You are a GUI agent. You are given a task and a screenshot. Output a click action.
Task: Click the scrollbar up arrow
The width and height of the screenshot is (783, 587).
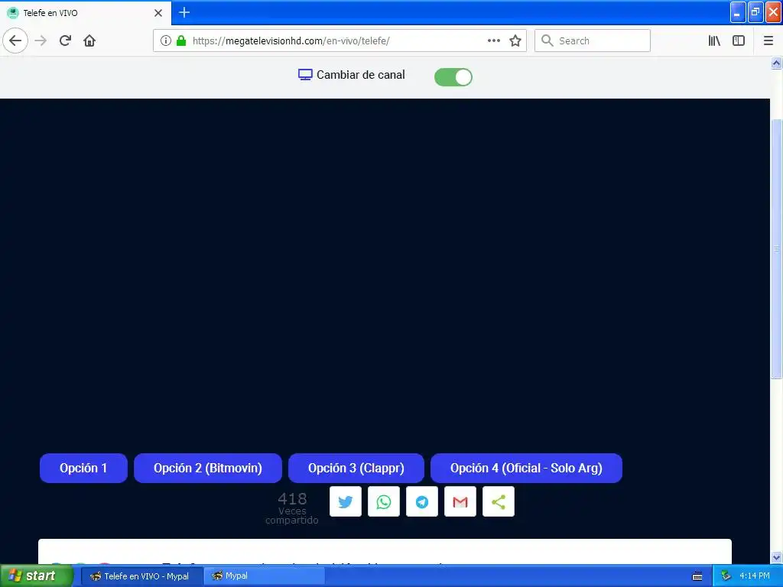point(776,63)
